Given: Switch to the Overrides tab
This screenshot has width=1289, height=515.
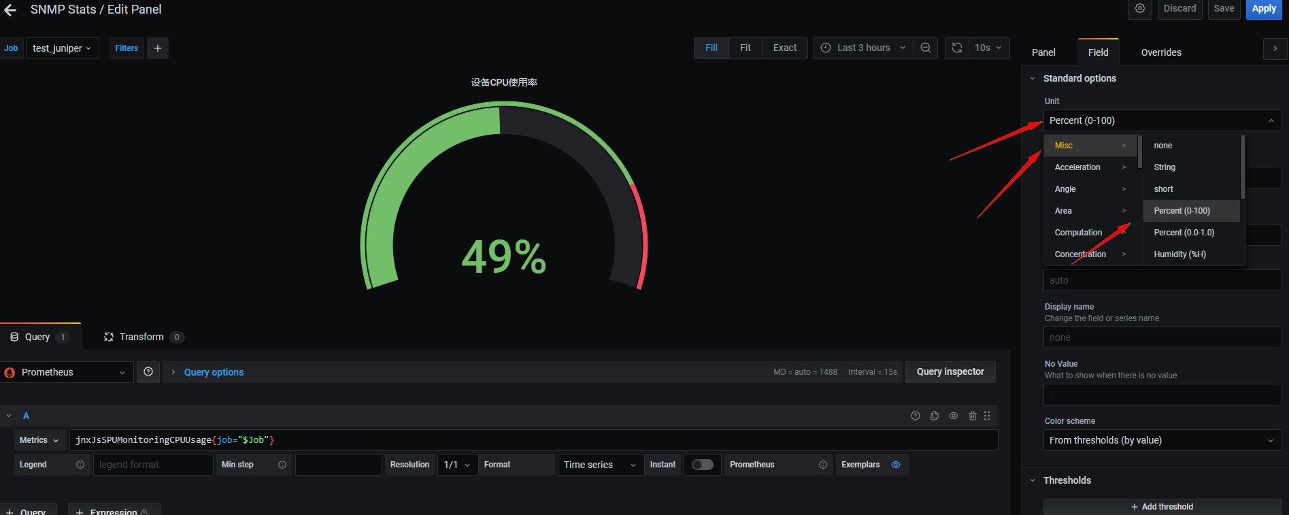Looking at the screenshot, I should pos(1160,52).
